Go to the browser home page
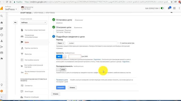The width and height of the screenshot is (181, 101). coord(10,2)
